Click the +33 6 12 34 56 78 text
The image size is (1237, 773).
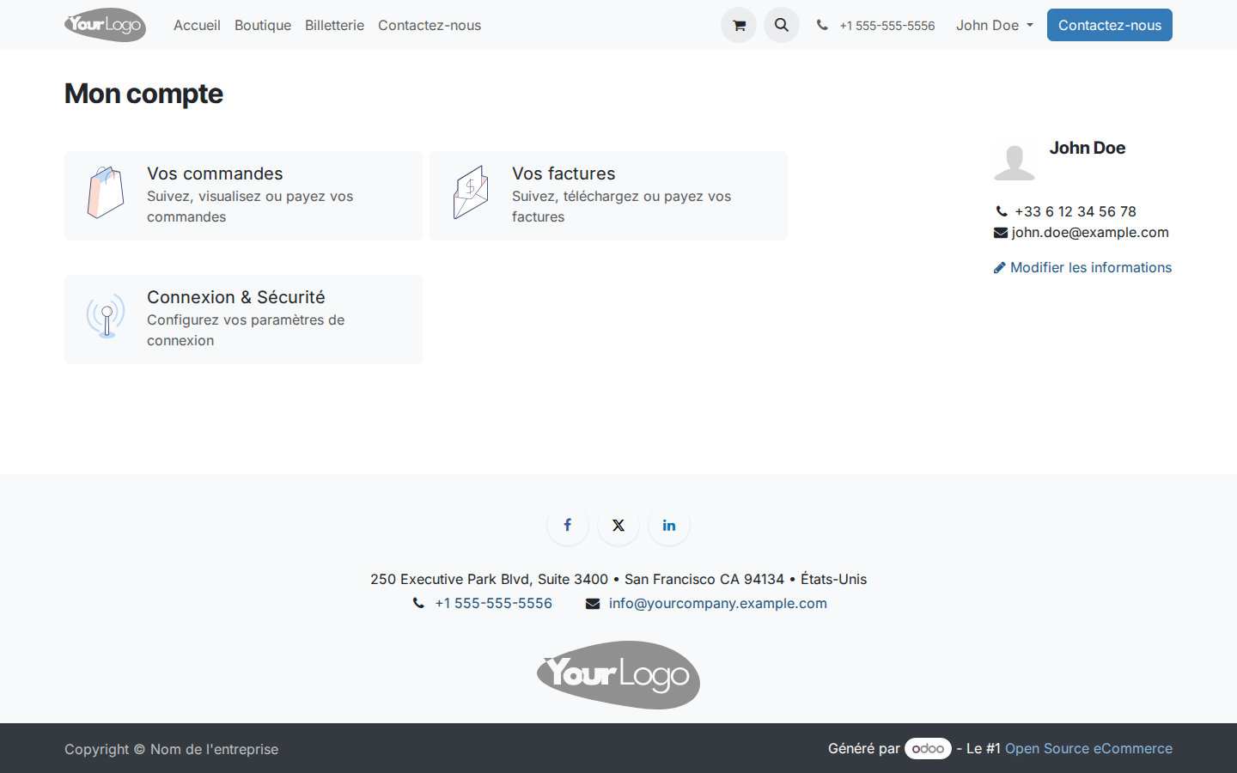click(1076, 211)
